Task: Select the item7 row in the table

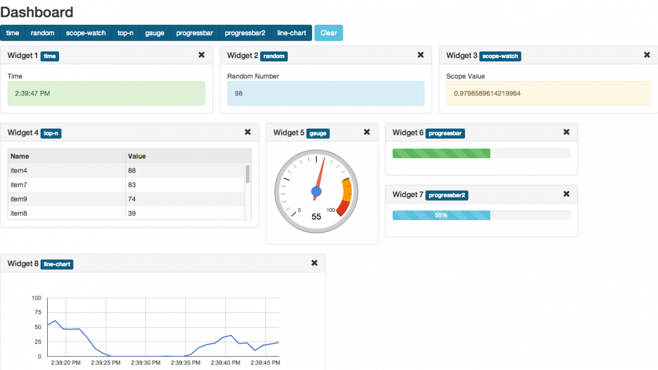Action: 126,185
